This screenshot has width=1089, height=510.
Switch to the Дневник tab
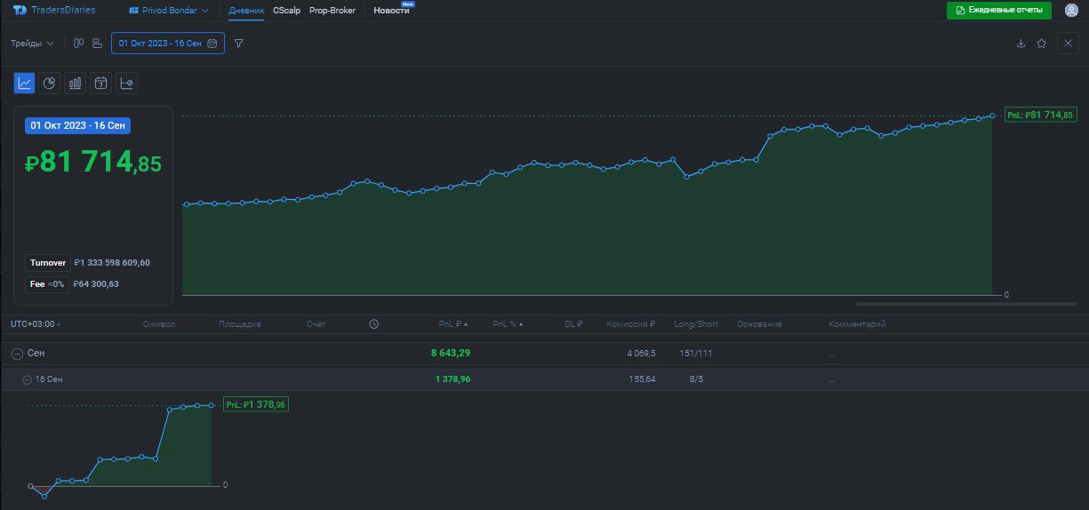[246, 11]
